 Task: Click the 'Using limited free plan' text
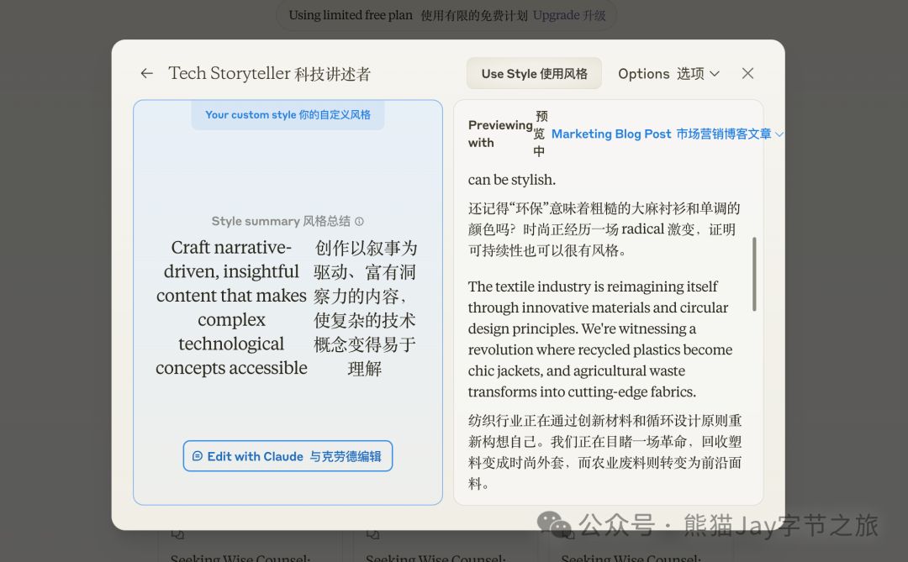point(351,15)
